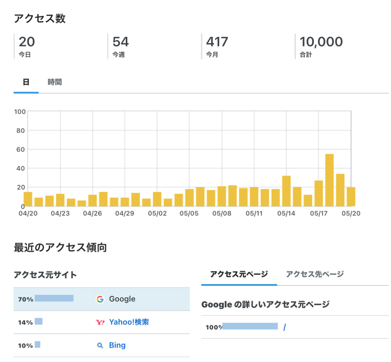This screenshot has width=391, height=362.
Task: Click the Bing search magnifier icon
Action: (100, 346)
